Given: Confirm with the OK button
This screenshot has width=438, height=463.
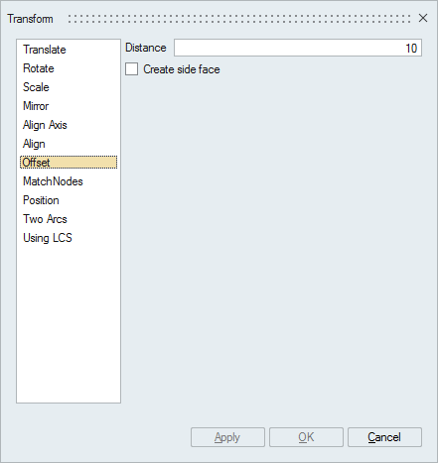Looking at the screenshot, I should click(x=306, y=437).
